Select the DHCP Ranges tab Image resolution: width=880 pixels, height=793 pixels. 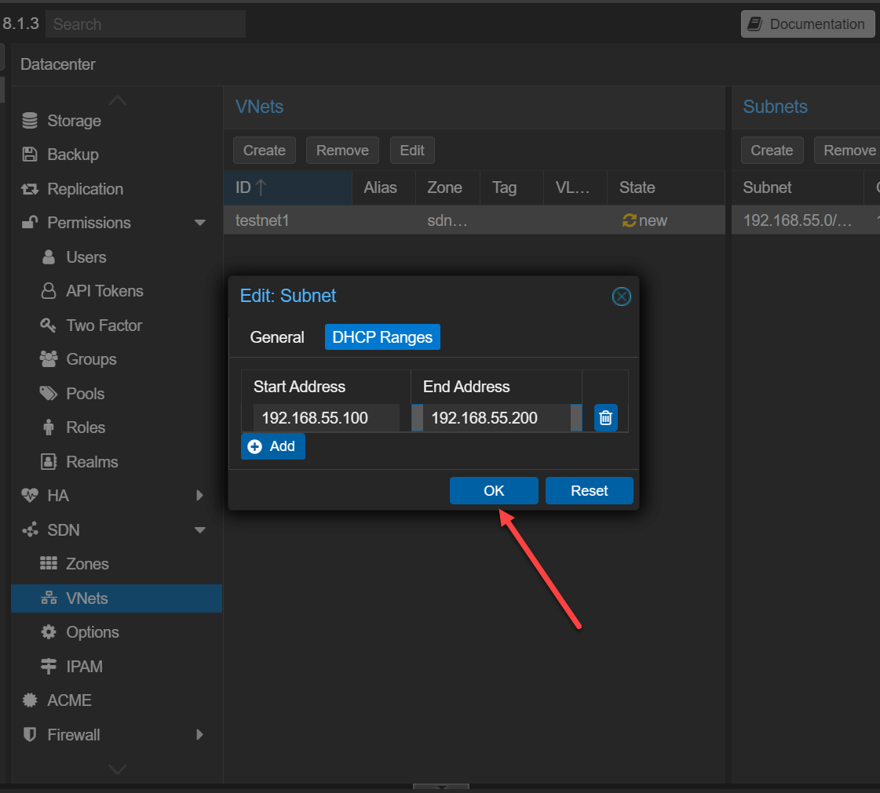[382, 337]
